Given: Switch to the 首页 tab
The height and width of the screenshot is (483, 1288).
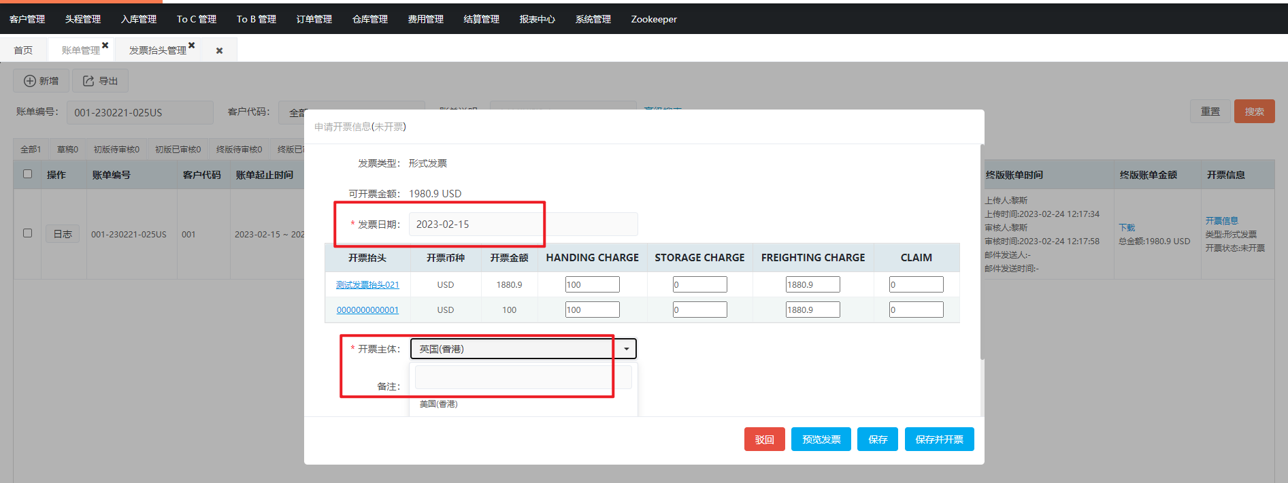Looking at the screenshot, I should 23,50.
